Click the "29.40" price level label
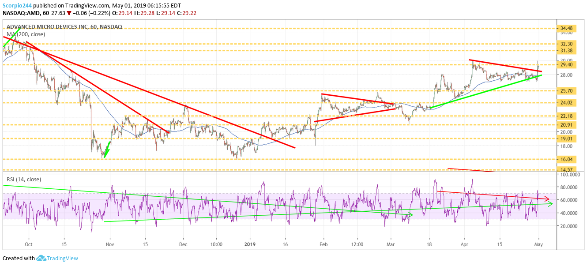Viewport: 587px width, 266px height. 566,65
